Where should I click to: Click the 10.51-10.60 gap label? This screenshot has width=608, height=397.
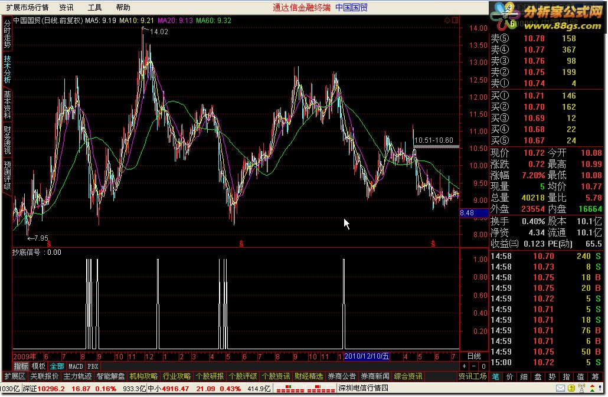(433, 140)
